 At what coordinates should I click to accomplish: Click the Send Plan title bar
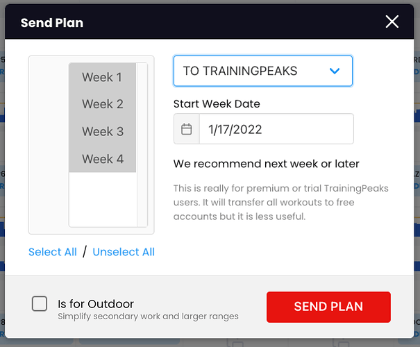pyautogui.click(x=210, y=22)
